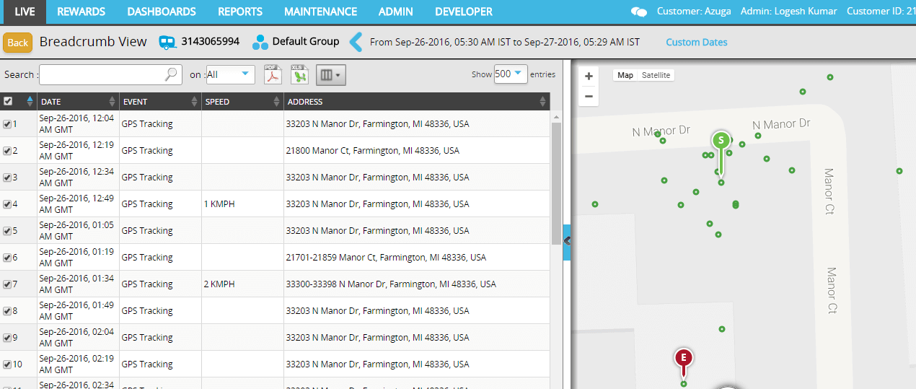Click address 21701-21859 Manor Ct
The height and width of the screenshot is (389, 916).
[386, 258]
